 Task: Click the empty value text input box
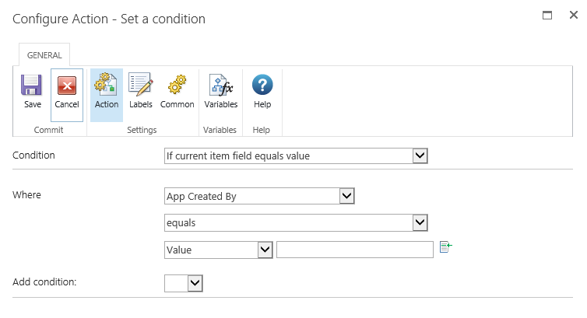coord(354,250)
